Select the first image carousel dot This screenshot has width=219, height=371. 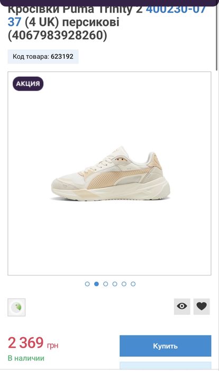pyautogui.click(x=87, y=284)
